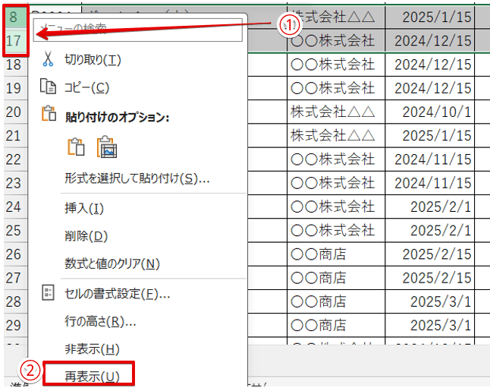Click the scissors icon beside 切り取り(T)
Image resolution: width=490 pixels, height=391 pixels.
[x=48, y=58]
